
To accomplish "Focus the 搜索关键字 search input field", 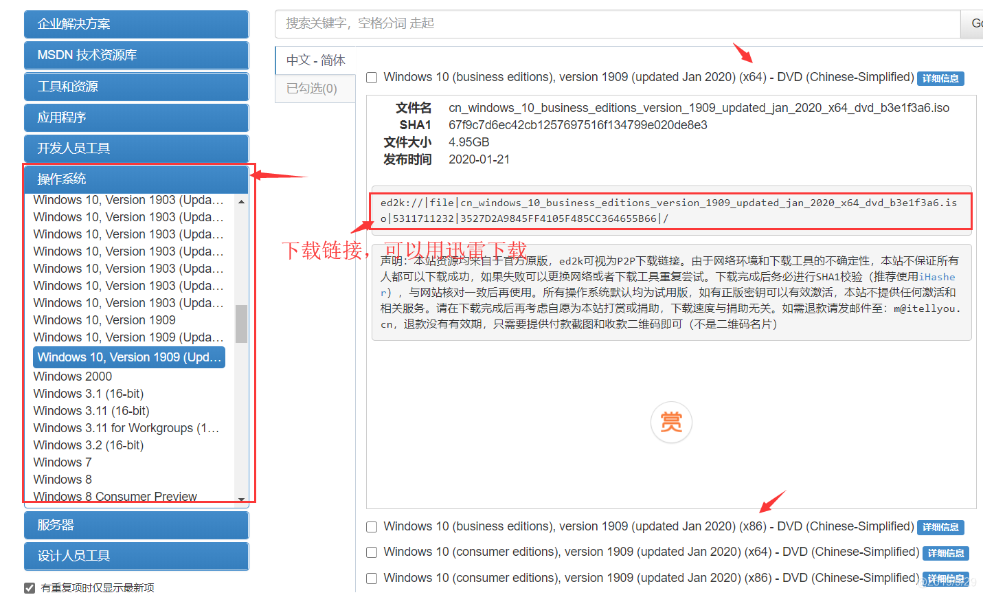I will click(x=618, y=24).
